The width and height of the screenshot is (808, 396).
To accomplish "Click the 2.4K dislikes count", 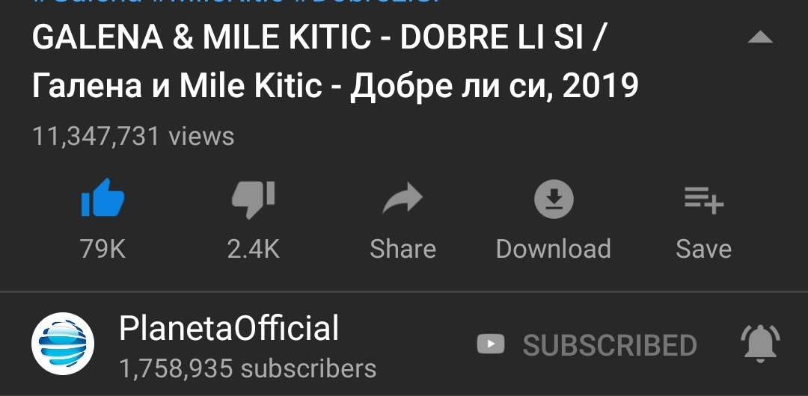I will (254, 250).
